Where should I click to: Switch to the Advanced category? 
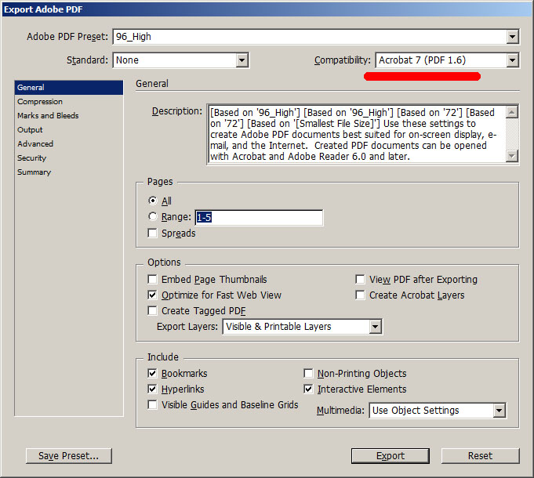[69, 144]
